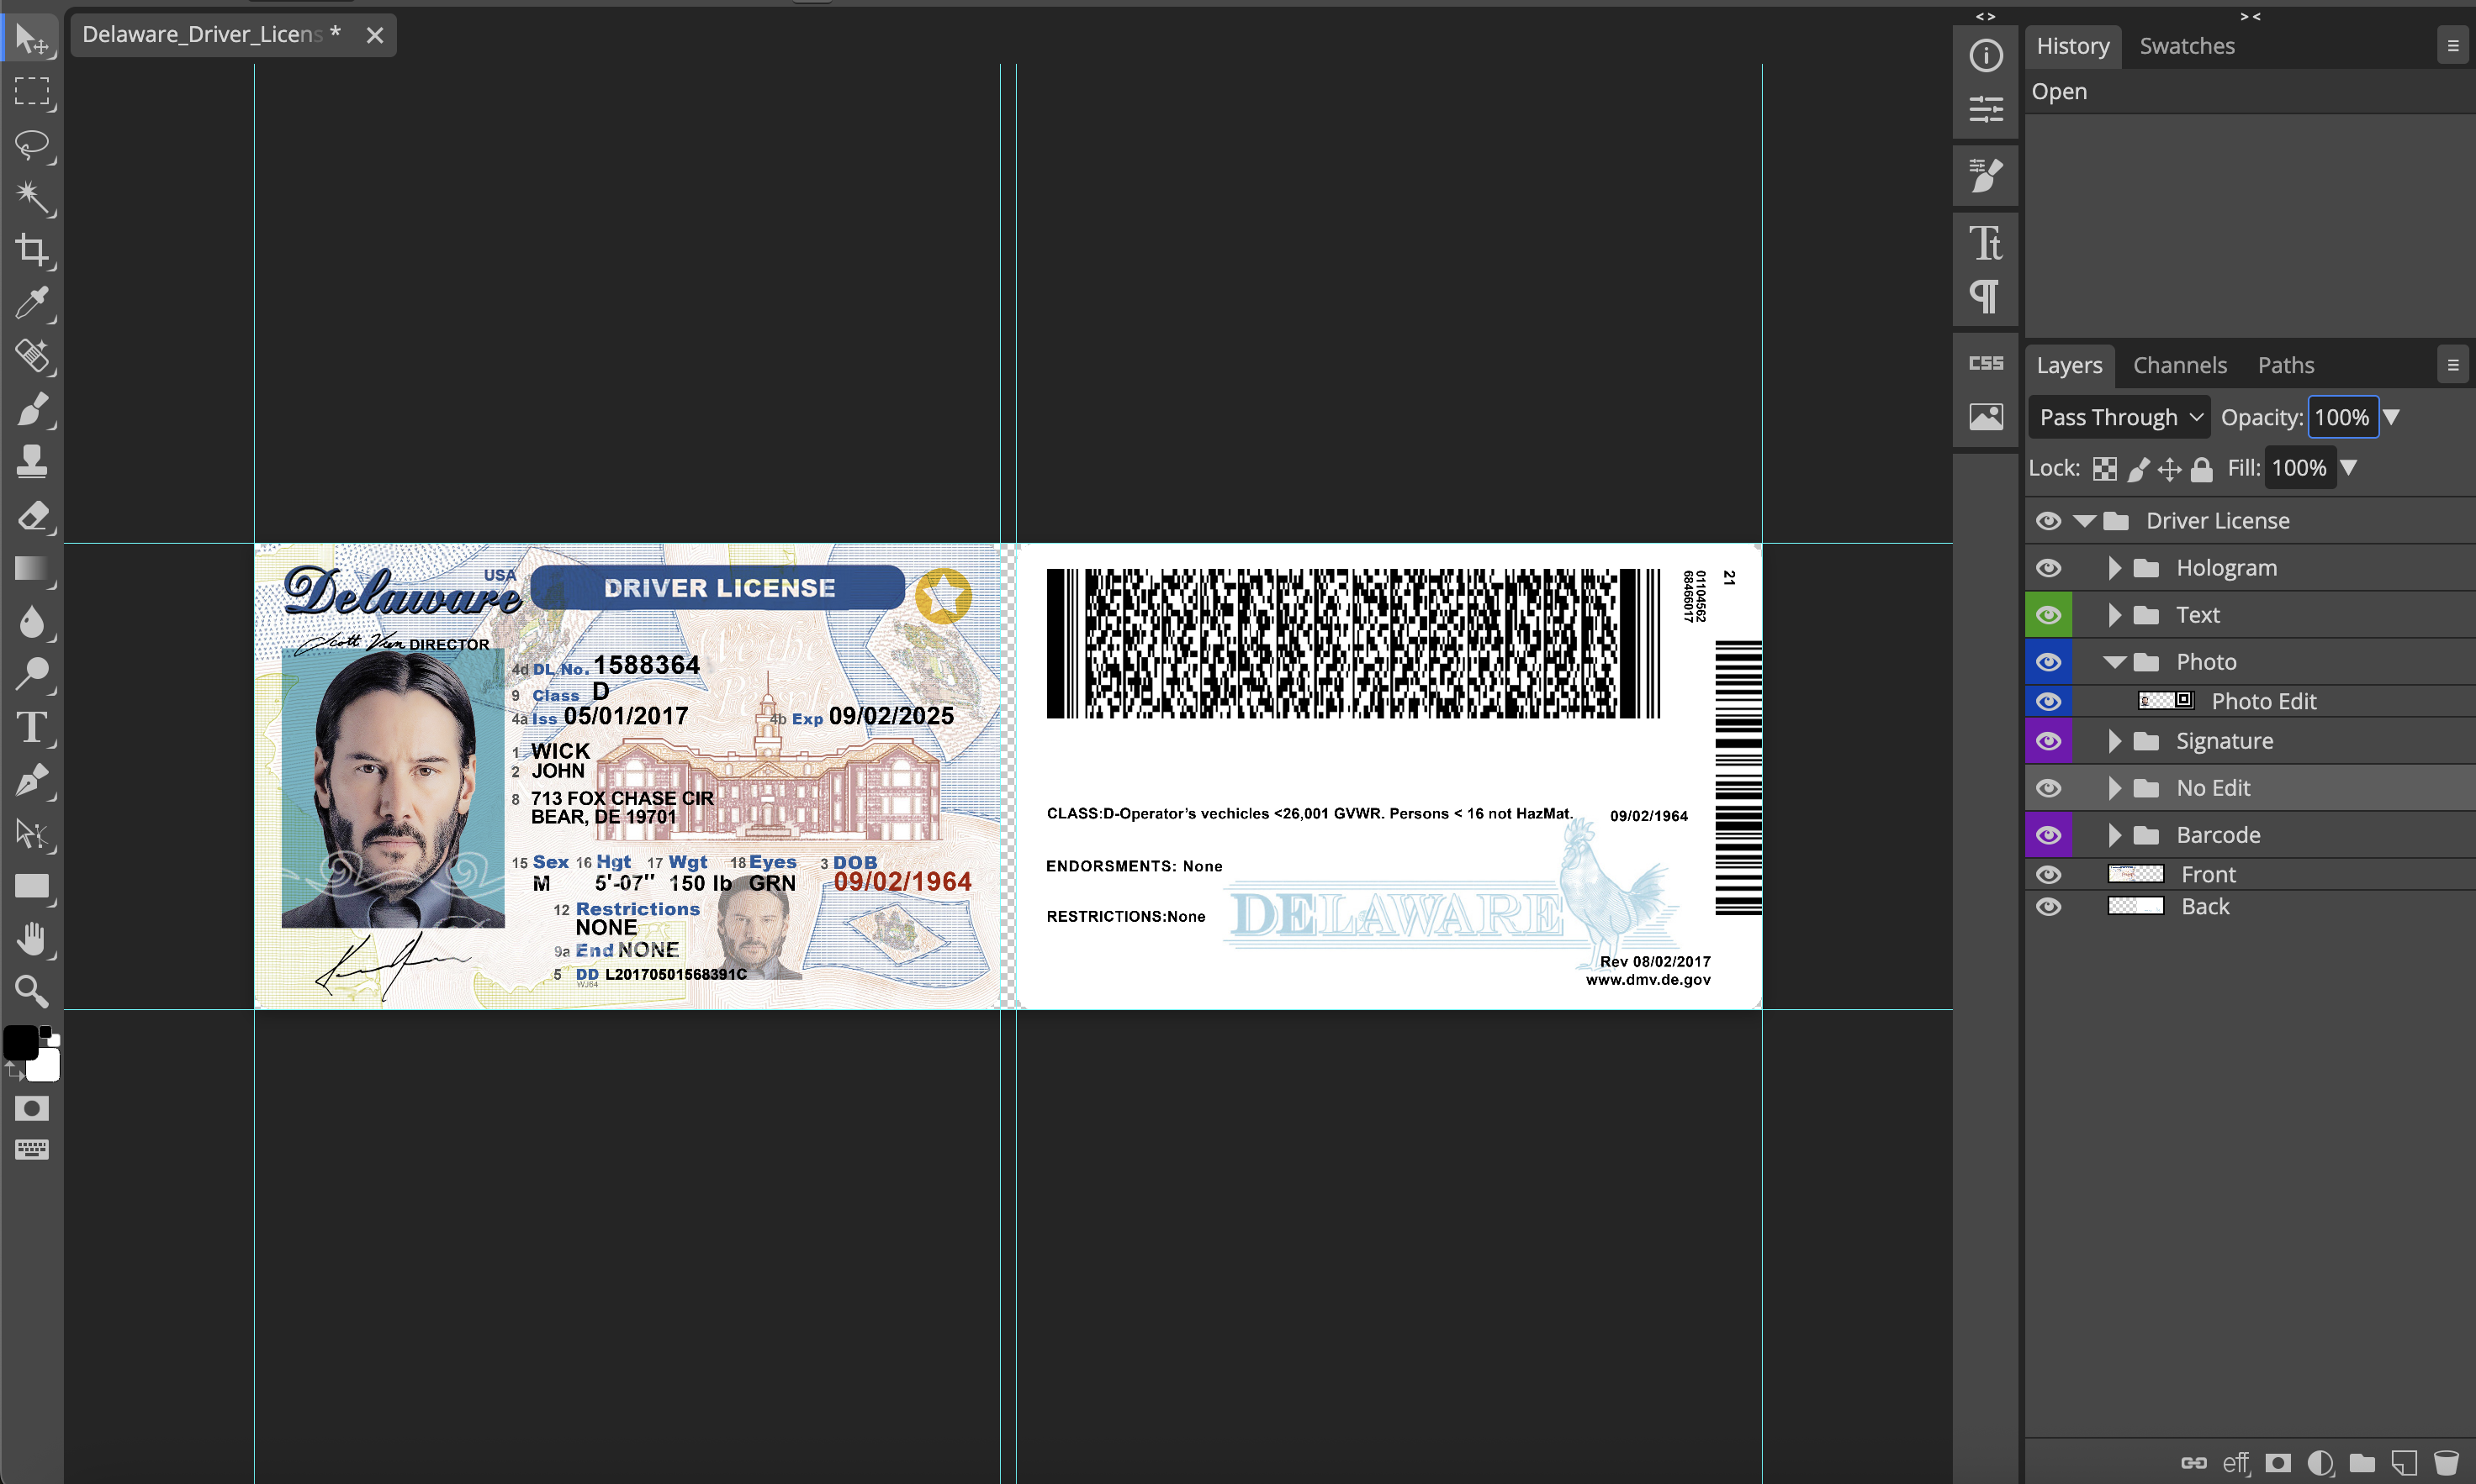
Task: Select the Clone Stamp tool
Action: pyautogui.click(x=32, y=462)
